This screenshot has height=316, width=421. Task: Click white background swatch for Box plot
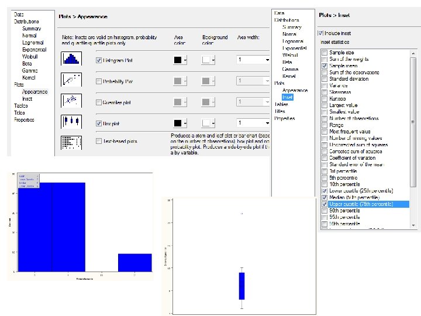(x=206, y=123)
